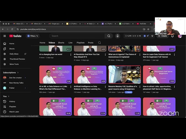Open the notifications bell
The width and height of the screenshot is (186, 139).
click(x=172, y=36)
